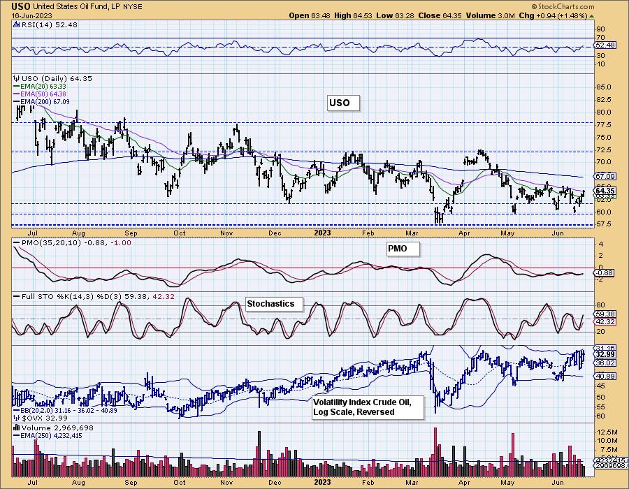The image size is (629, 489).
Task: Click the 32.99 OVX value tag on right
Action: point(605,354)
